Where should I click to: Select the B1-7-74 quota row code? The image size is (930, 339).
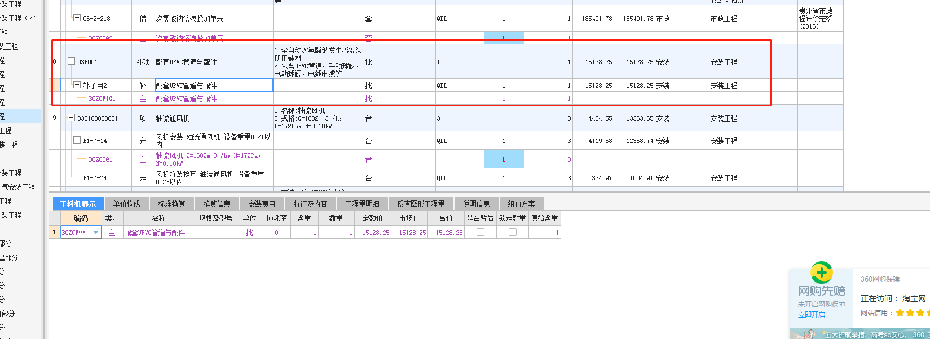point(95,178)
